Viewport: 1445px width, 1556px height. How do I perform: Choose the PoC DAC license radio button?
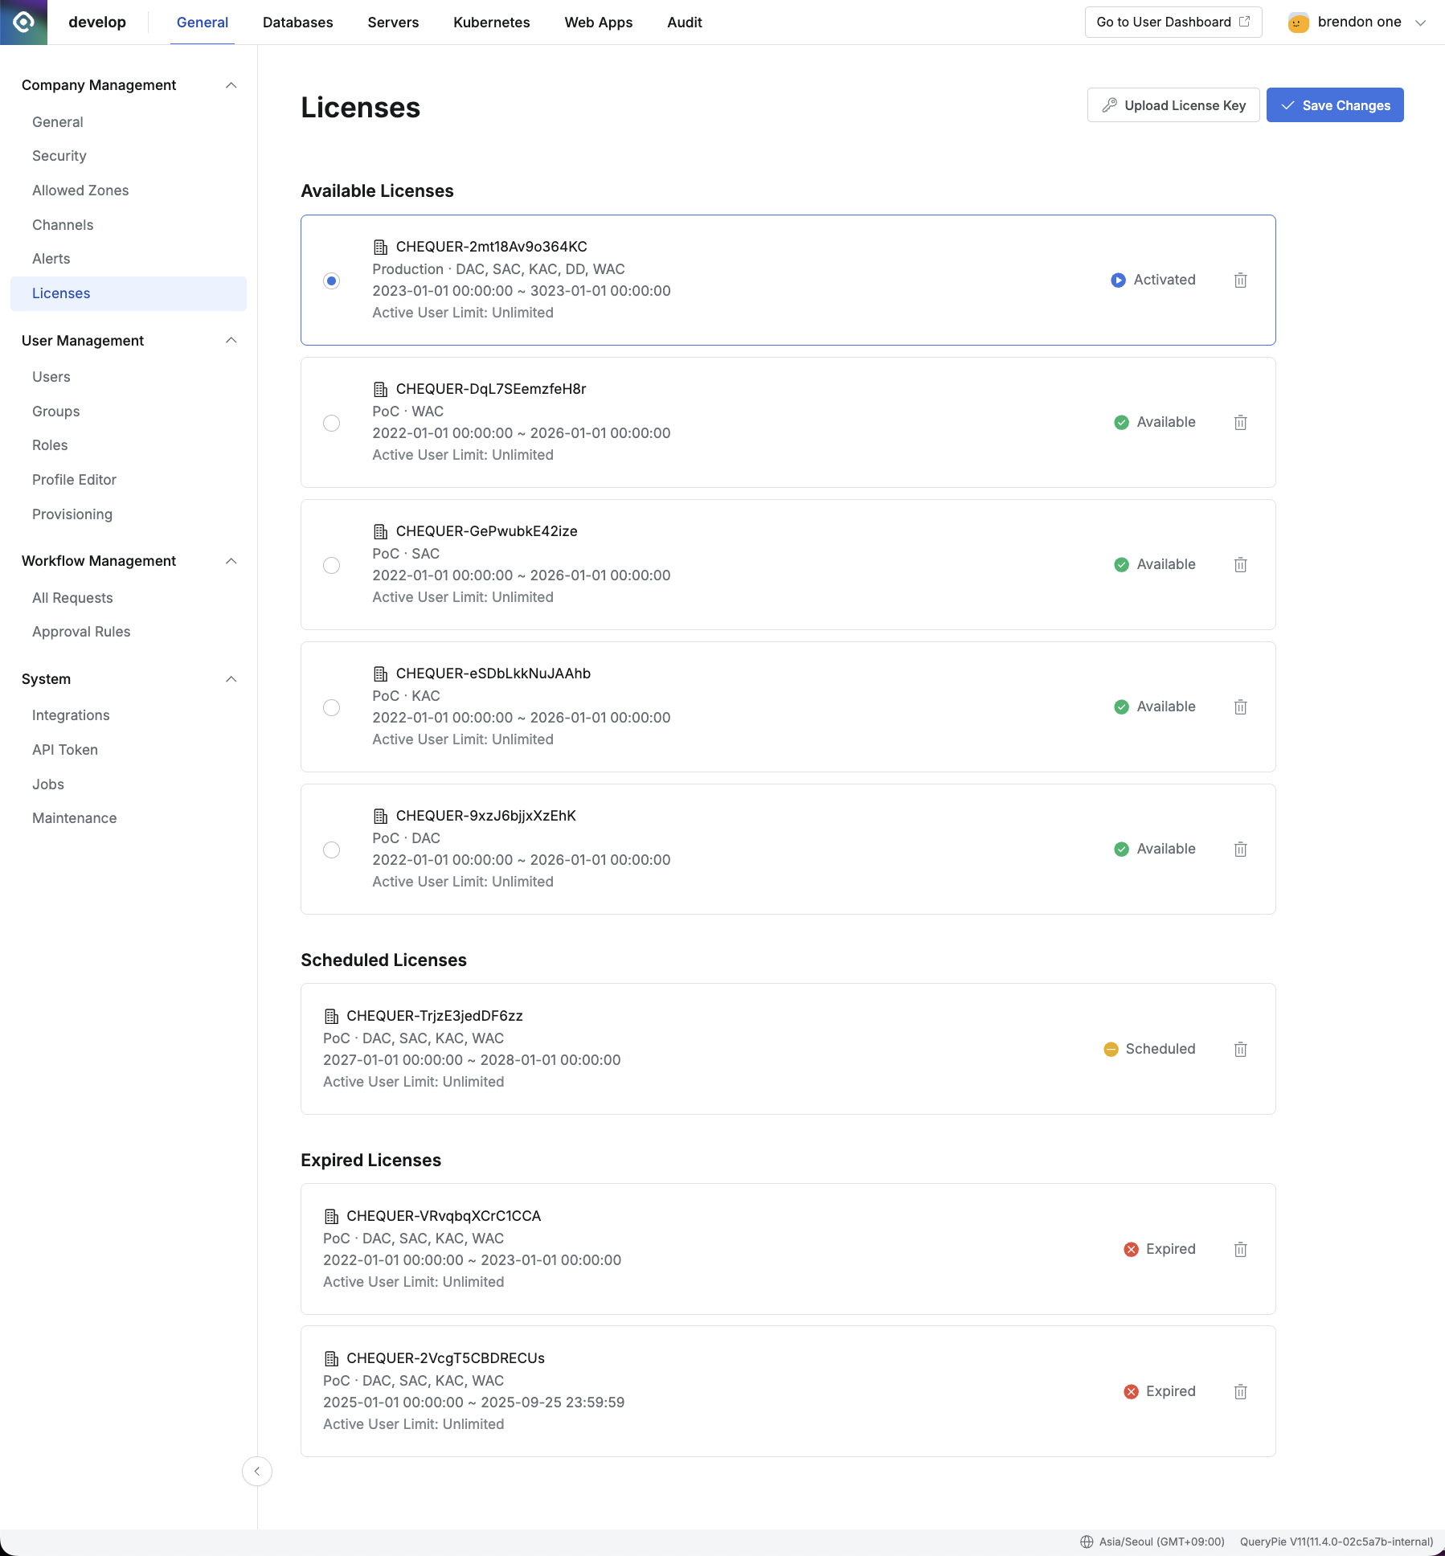pos(331,850)
